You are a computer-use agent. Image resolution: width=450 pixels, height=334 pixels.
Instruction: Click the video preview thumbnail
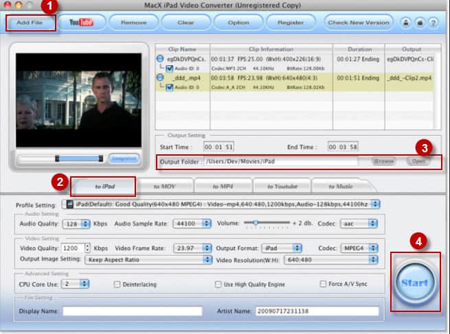(78, 100)
